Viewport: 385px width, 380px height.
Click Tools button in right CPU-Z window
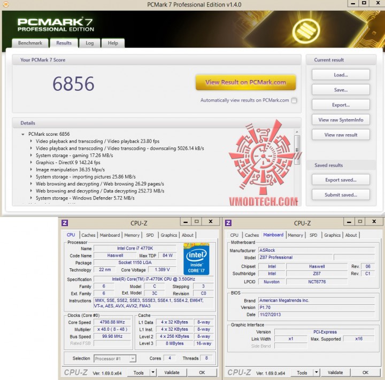pyautogui.click(x=302, y=373)
